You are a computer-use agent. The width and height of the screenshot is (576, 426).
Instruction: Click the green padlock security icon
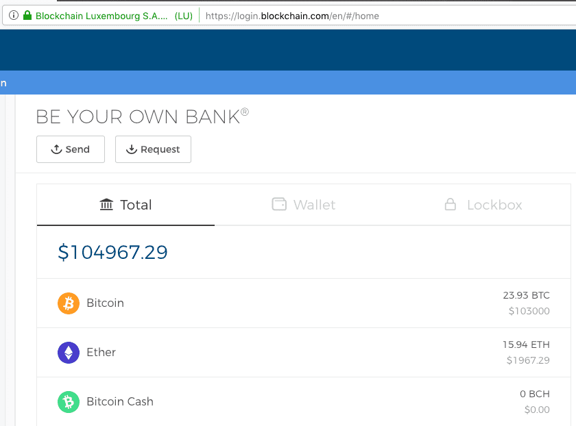point(27,15)
